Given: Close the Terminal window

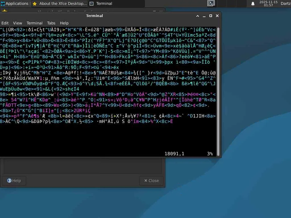Looking at the screenshot, I should point(217,16).
